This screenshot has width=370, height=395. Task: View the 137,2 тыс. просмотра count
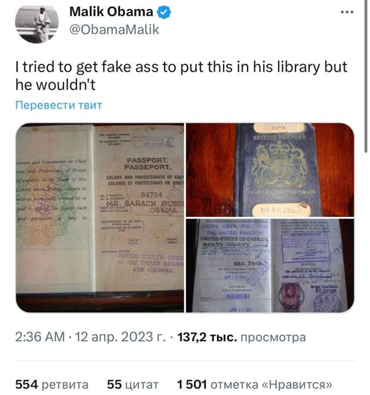(242, 337)
